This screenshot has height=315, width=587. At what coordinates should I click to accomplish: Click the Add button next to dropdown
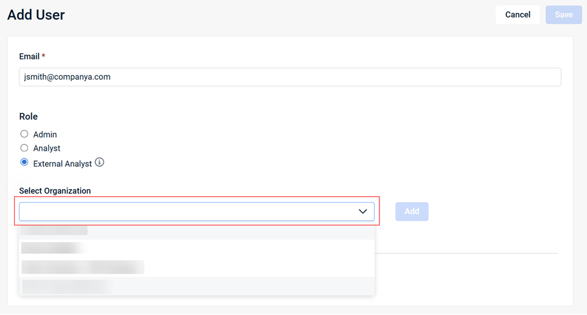tap(411, 212)
